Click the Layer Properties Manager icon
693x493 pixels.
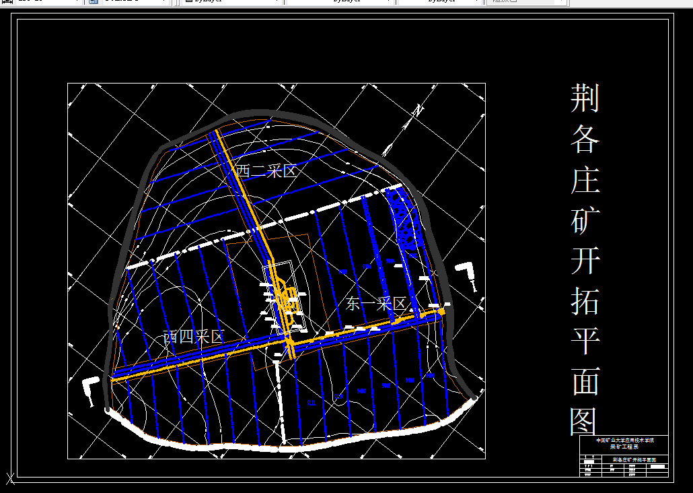(x=92, y=3)
